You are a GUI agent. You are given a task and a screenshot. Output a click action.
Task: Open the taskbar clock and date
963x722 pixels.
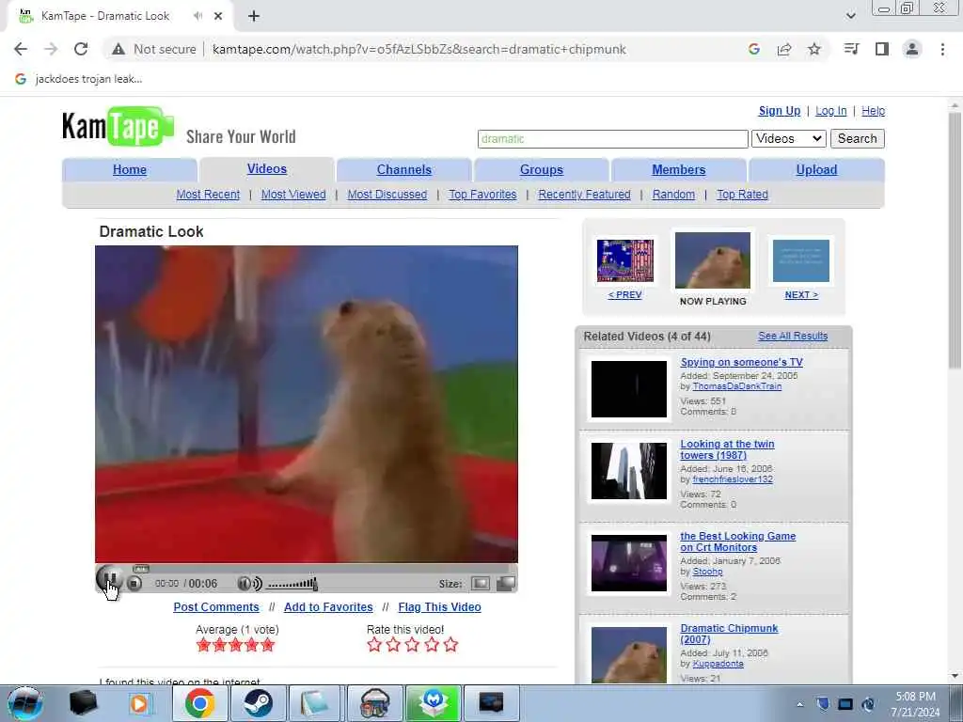tap(915, 704)
